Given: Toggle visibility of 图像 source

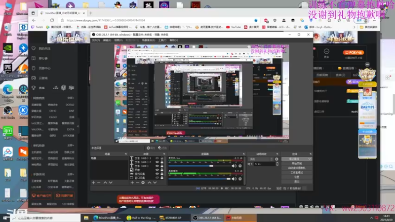Looking at the screenshot, I should [x=157, y=170].
